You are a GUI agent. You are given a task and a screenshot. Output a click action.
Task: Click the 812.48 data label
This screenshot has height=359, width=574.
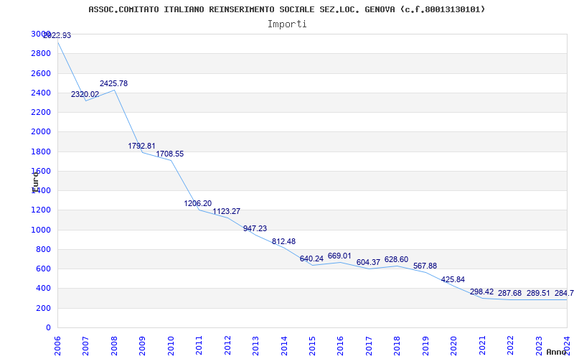pyautogui.click(x=283, y=242)
